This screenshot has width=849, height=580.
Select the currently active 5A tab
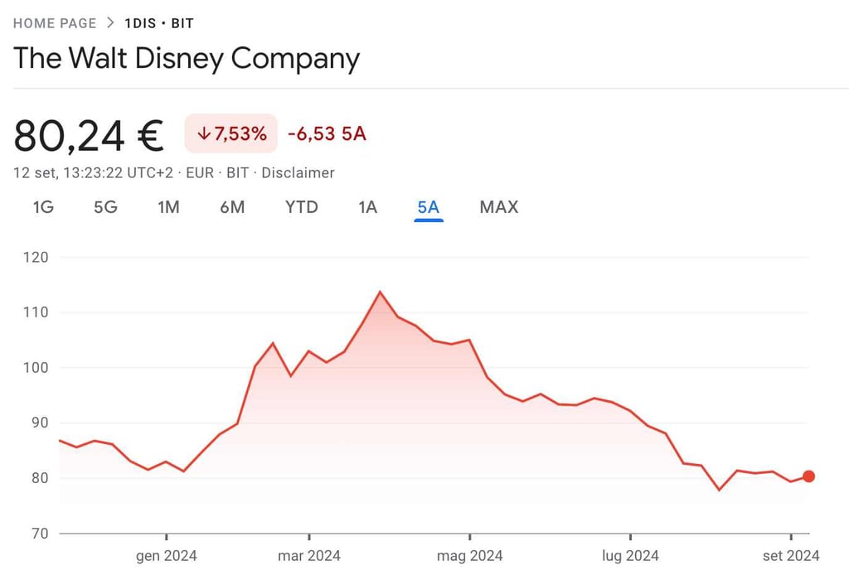428,207
